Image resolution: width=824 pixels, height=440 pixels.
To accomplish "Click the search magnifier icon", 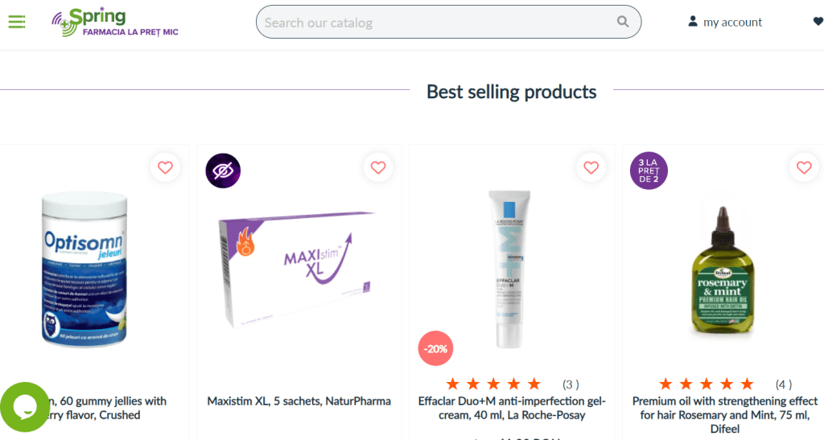I will coord(623,22).
